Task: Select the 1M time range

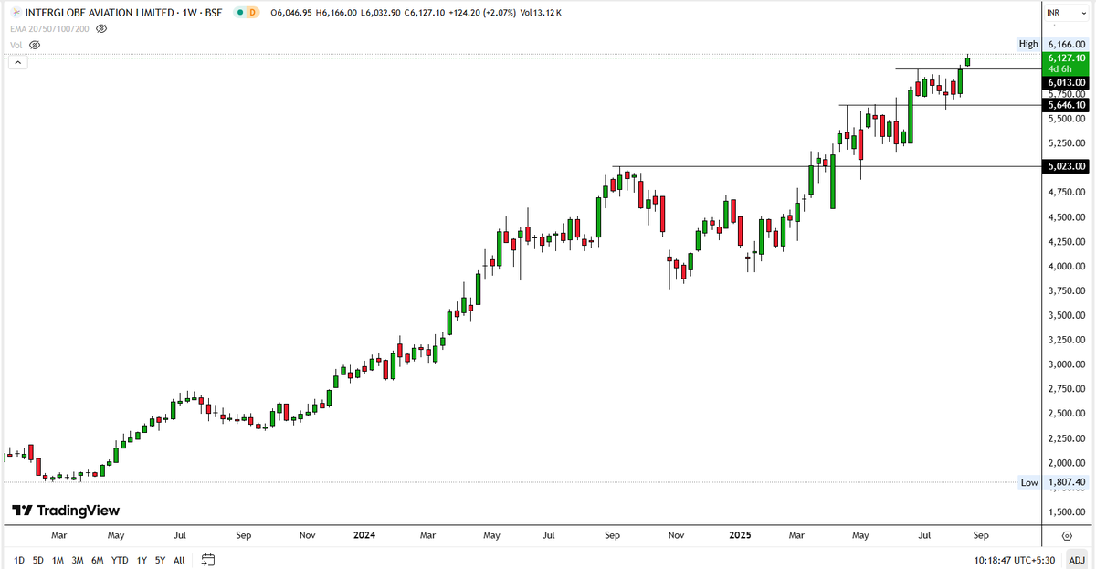Action: tap(58, 559)
